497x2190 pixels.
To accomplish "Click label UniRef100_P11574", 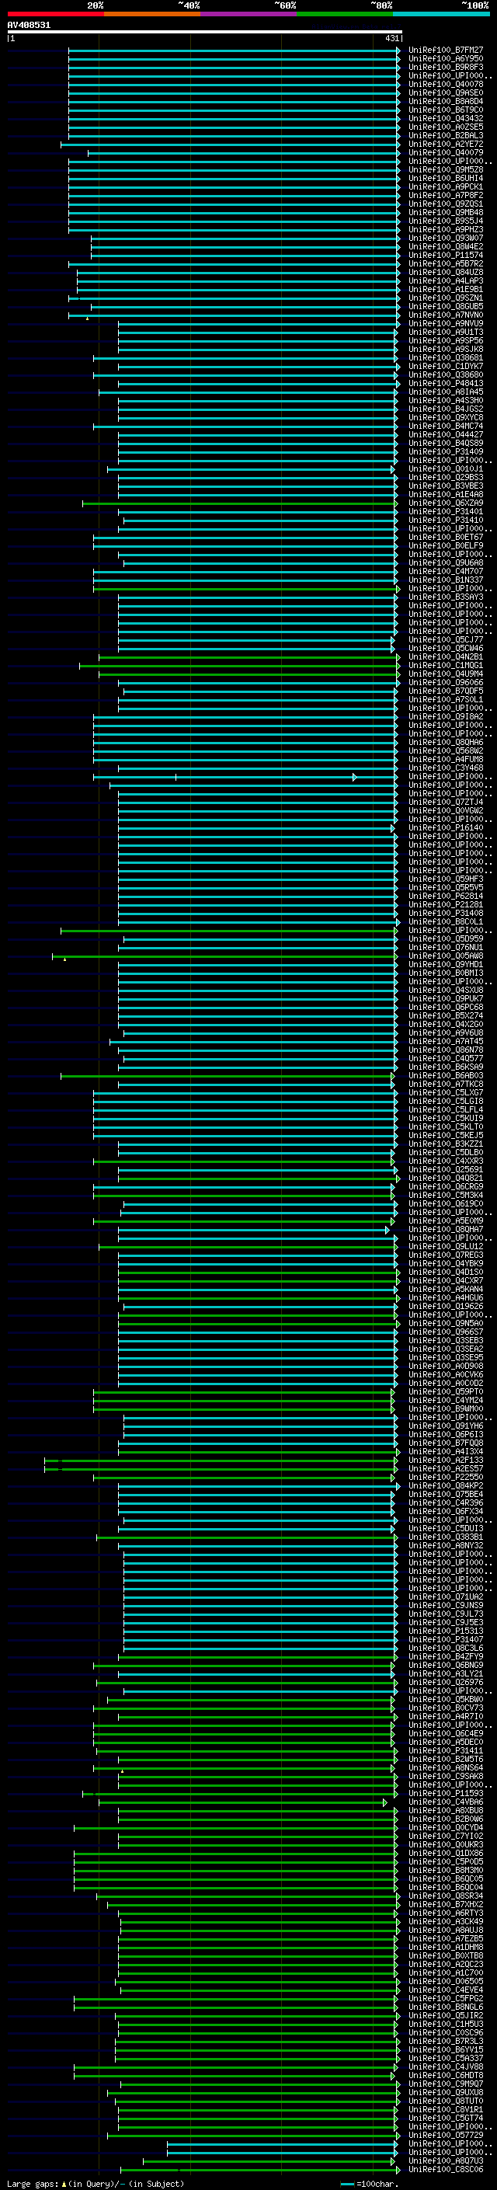I will point(446,255).
